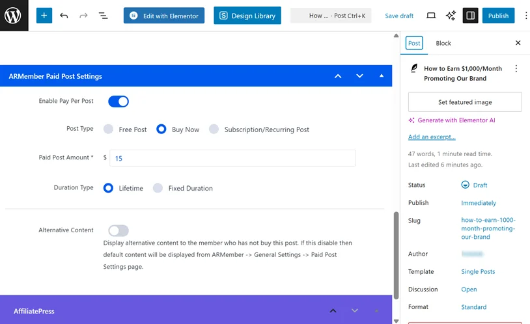Toggle the settings sidebar icon
530x324 pixels.
470,16
